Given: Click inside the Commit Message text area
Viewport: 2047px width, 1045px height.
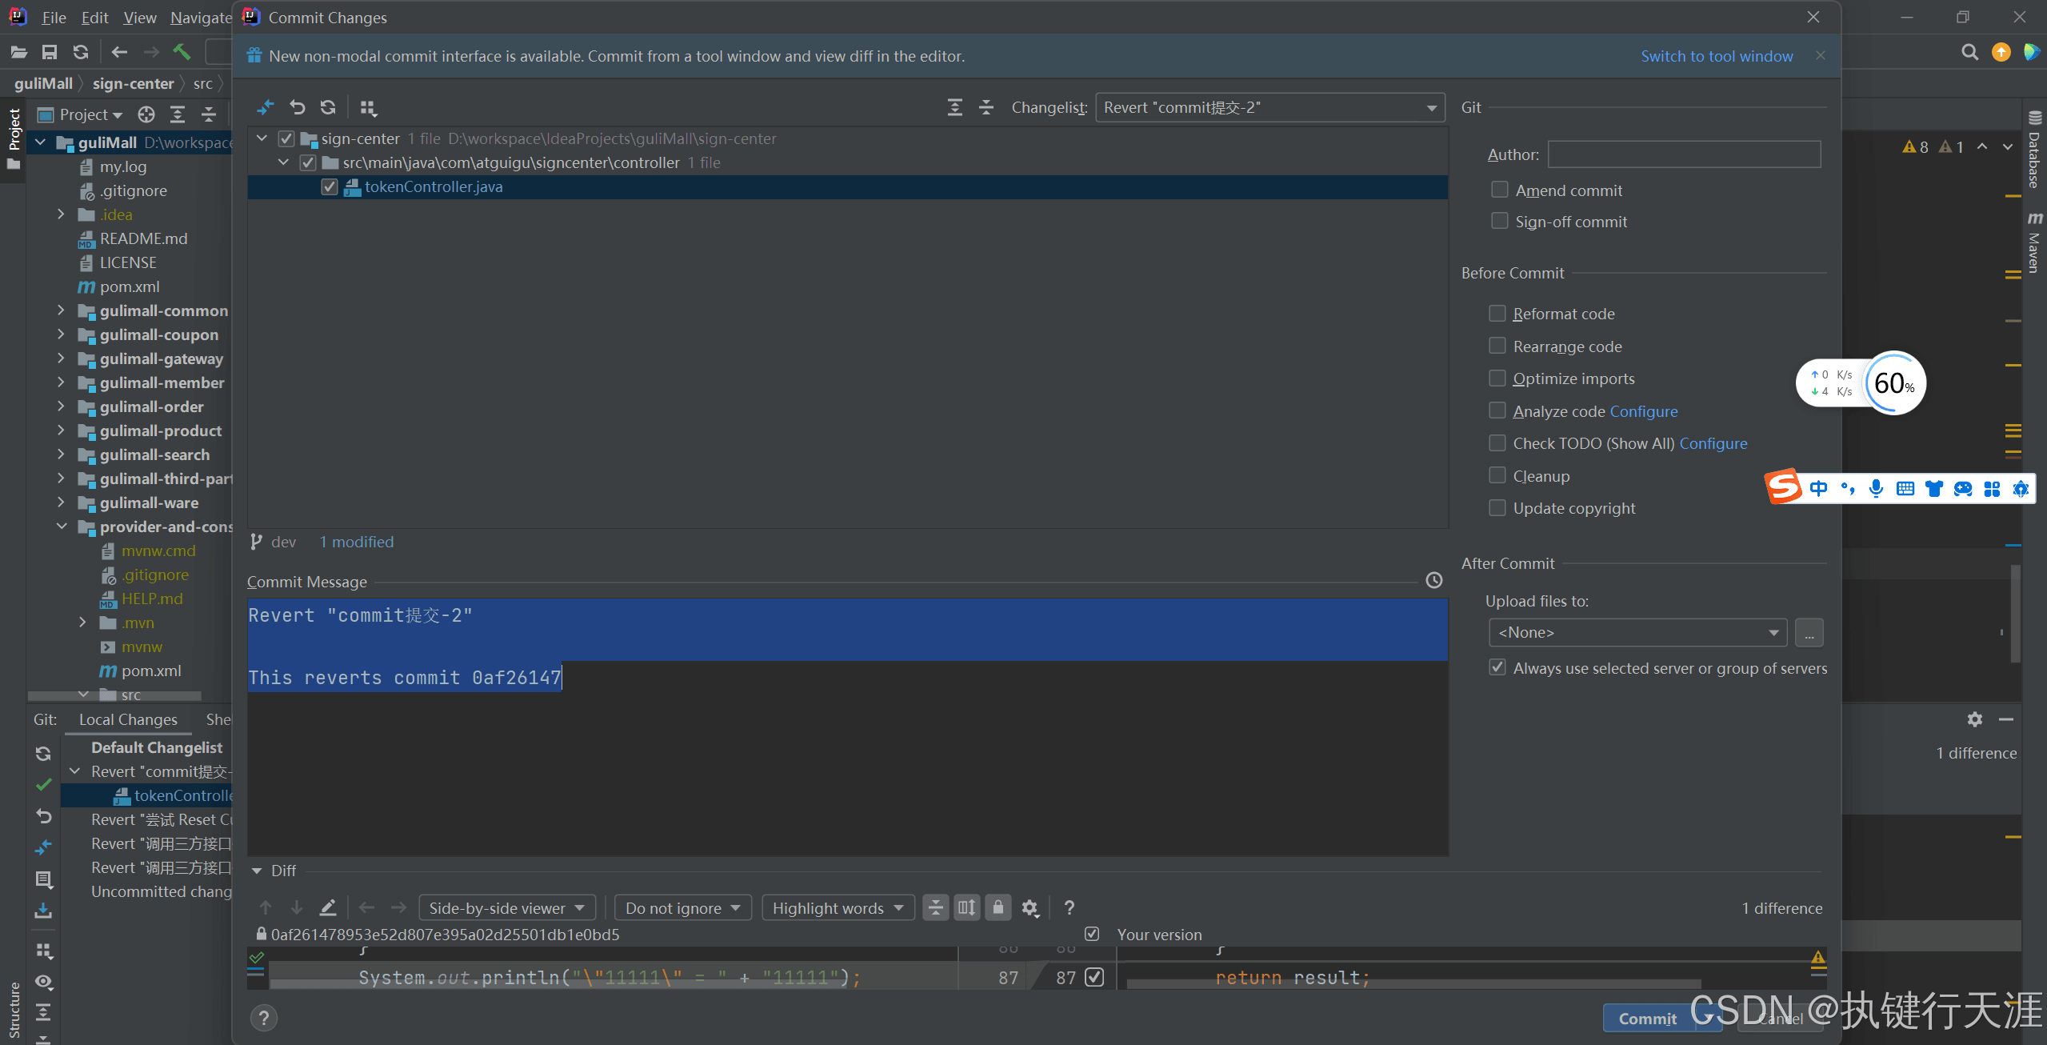Looking at the screenshot, I should [847, 726].
